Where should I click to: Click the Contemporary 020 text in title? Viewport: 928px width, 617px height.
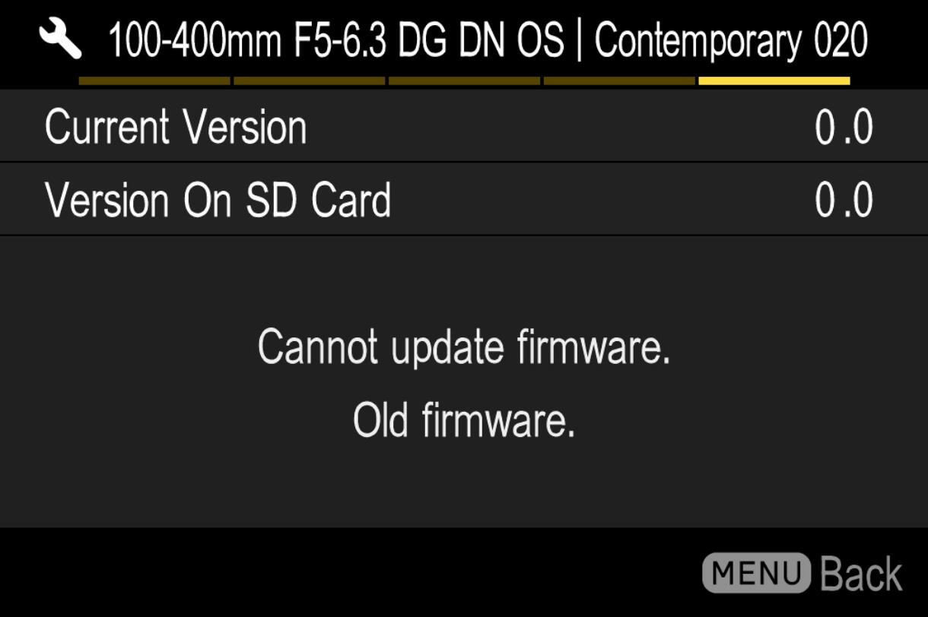coord(731,40)
